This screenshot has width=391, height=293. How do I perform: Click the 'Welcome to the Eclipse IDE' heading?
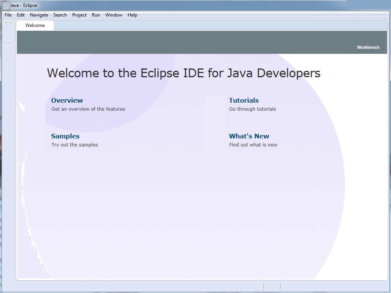point(183,73)
